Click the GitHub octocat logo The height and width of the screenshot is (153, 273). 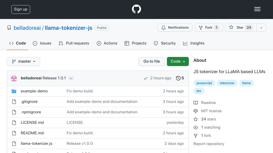[136, 9]
